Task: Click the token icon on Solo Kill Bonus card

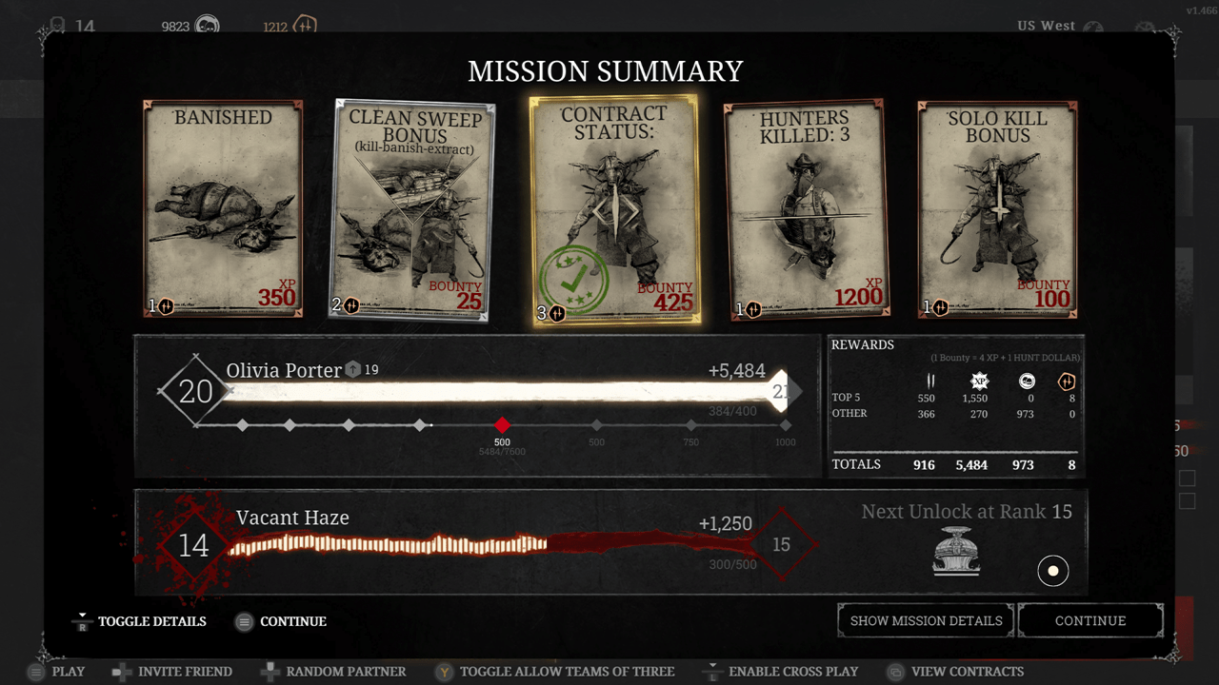Action: (x=940, y=307)
